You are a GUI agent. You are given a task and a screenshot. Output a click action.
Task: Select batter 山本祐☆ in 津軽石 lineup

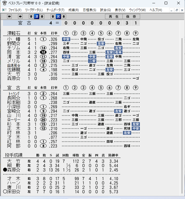pos(14,66)
